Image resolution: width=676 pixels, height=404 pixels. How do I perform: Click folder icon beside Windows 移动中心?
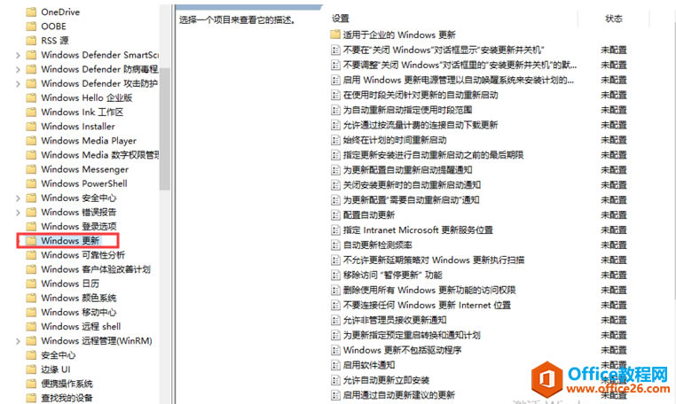[x=31, y=312]
